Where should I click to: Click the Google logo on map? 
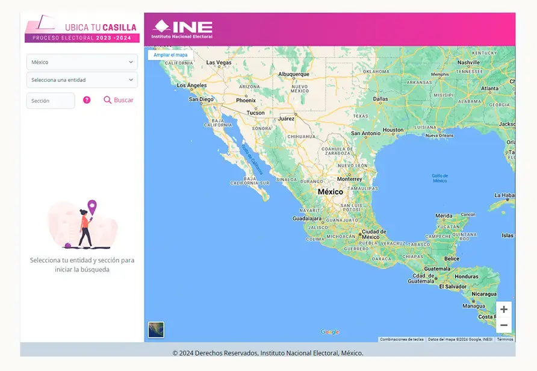pyautogui.click(x=330, y=332)
